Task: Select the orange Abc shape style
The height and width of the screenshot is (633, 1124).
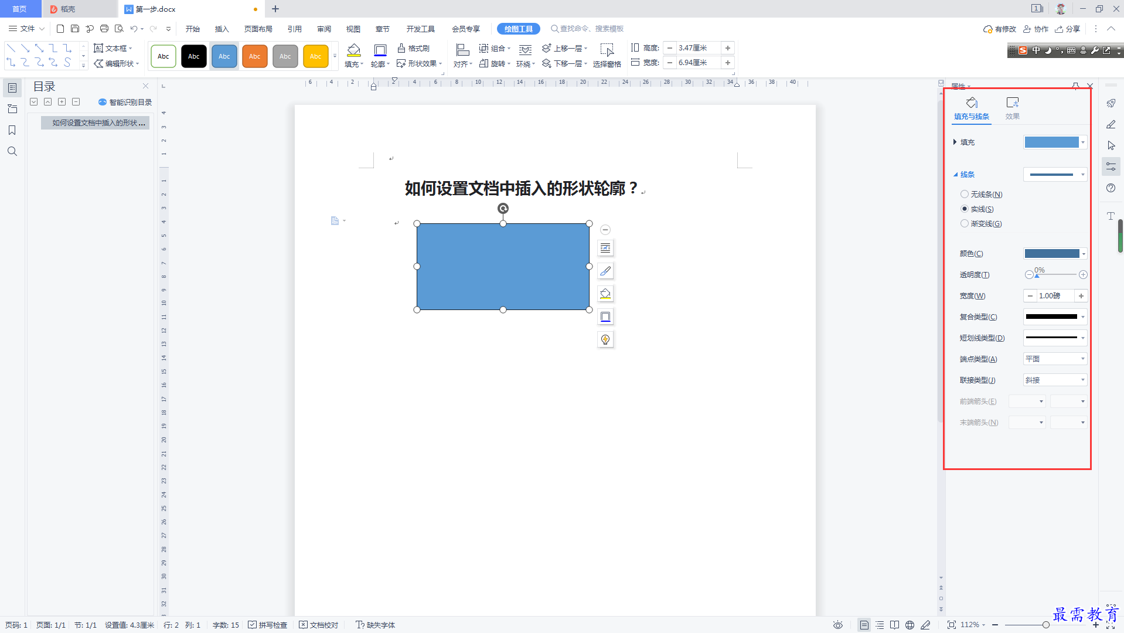Action: coord(255,56)
